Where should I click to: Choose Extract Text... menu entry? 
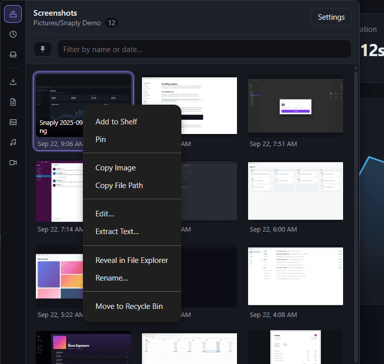tap(132, 232)
